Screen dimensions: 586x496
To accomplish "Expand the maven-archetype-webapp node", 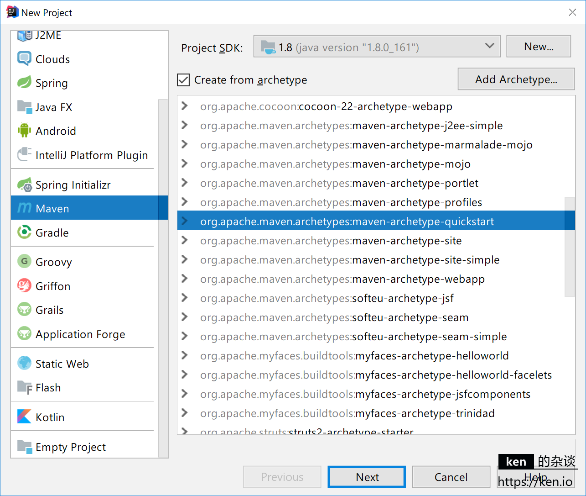I will coord(184,279).
